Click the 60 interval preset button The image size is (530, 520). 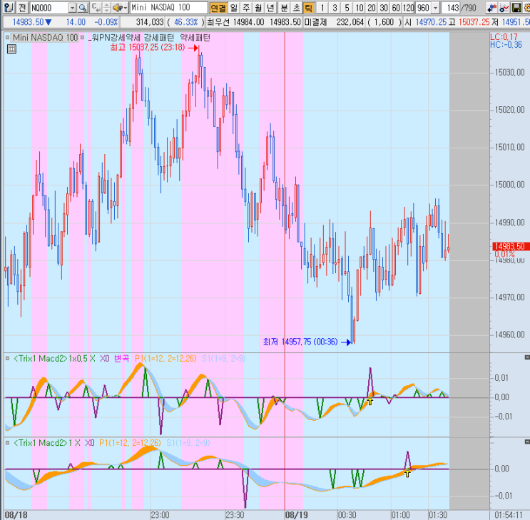point(396,7)
